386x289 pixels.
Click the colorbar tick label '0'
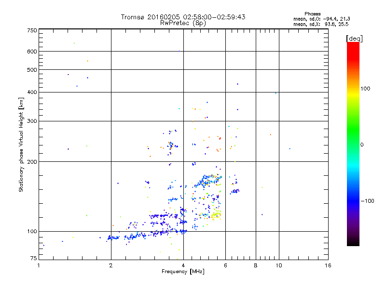[362, 145]
